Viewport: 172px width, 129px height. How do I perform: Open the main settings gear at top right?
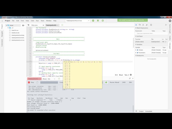(x=170, y=21)
